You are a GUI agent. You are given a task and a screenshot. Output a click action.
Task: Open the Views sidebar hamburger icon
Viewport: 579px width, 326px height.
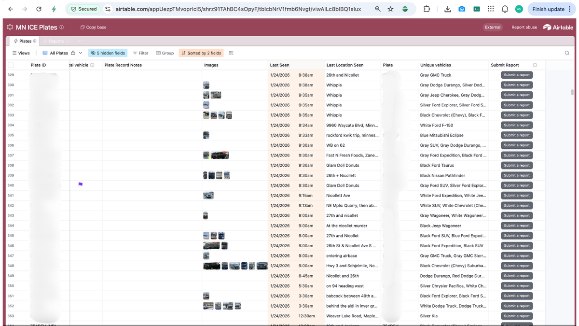14,53
